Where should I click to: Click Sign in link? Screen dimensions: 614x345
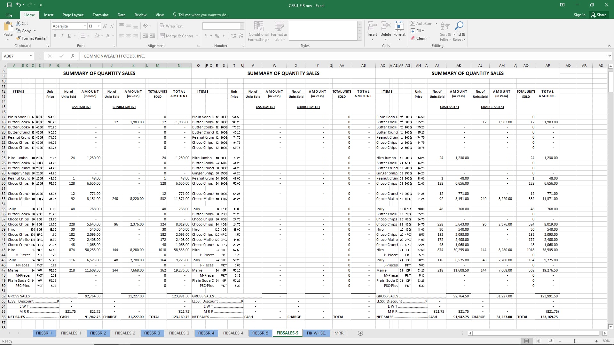[x=579, y=15]
